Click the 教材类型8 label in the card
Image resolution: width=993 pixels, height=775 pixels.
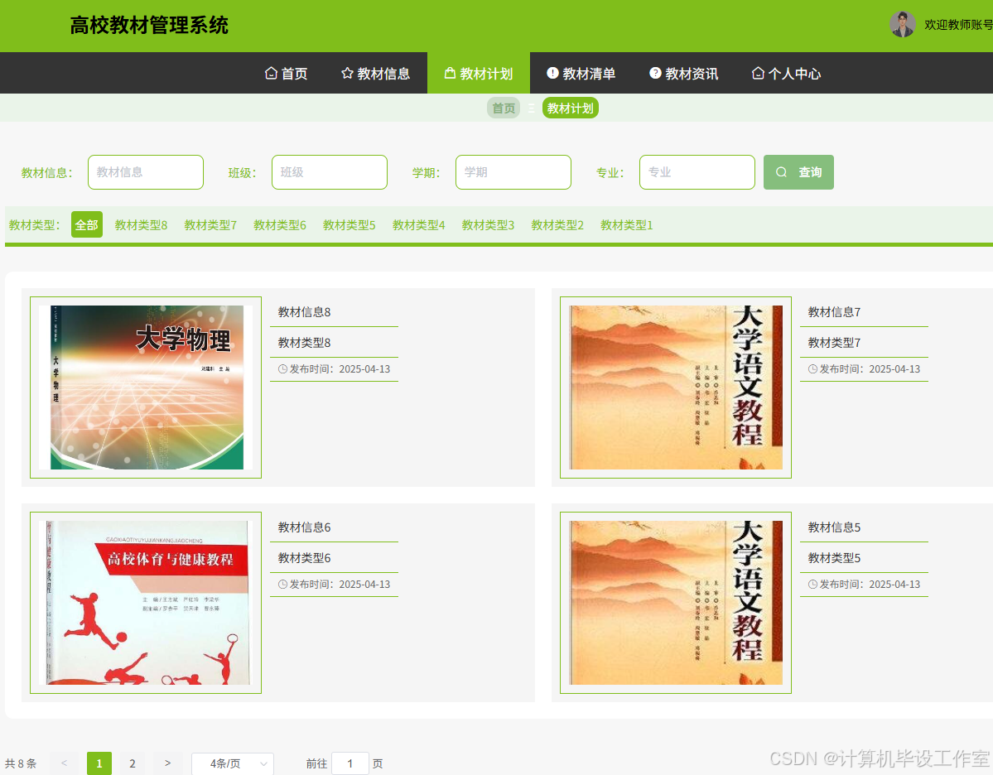(x=304, y=343)
